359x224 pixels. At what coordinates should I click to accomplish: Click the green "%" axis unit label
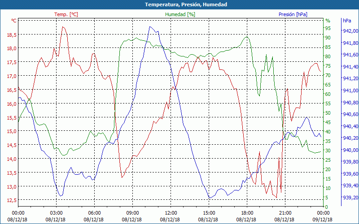[x=328, y=21]
